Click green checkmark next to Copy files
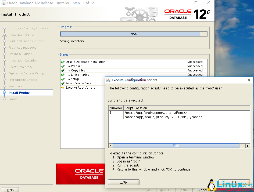This screenshot has height=192, width=254. click(63, 70)
